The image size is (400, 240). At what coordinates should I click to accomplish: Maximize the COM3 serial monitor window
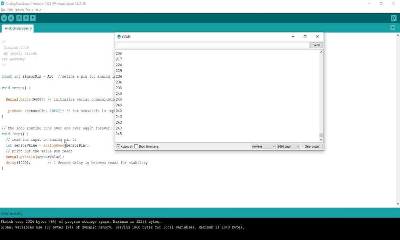305,37
